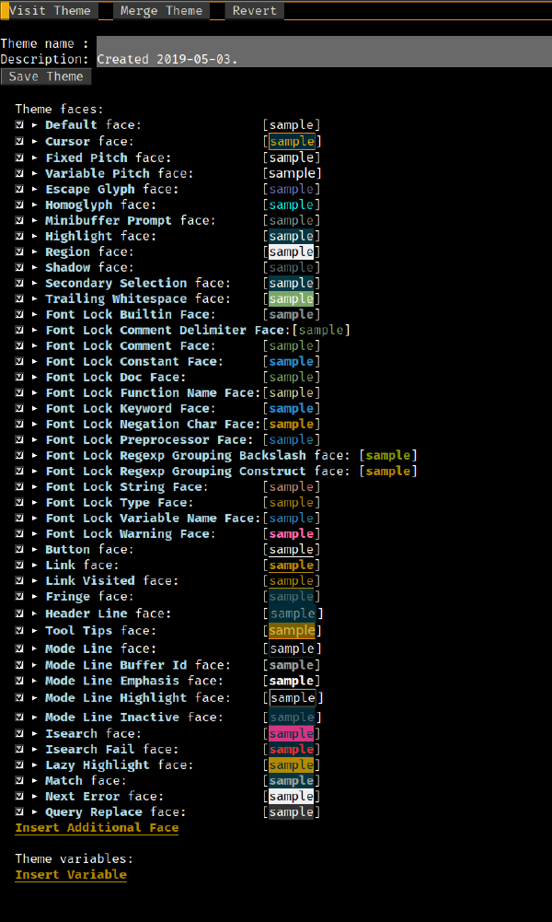Image resolution: width=552 pixels, height=922 pixels.
Task: Expand the Default face details triangle
Action: point(35,124)
